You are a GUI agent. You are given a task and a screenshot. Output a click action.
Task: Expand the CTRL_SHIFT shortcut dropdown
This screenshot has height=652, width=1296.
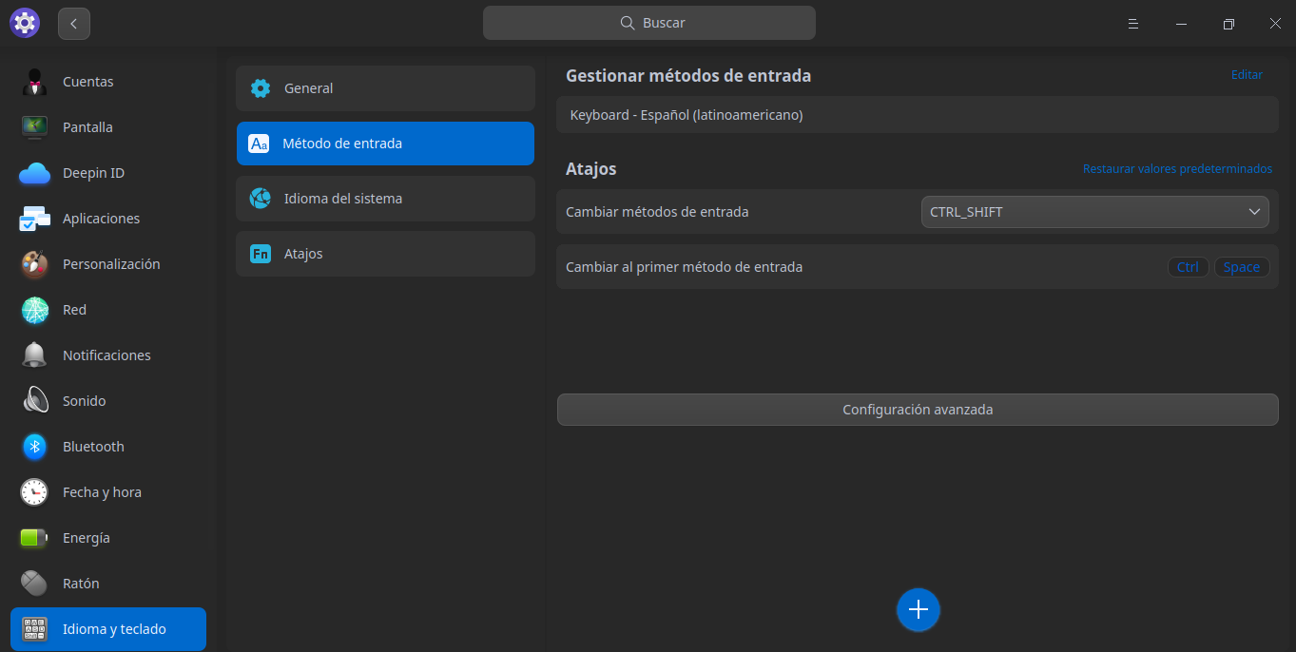point(1095,212)
